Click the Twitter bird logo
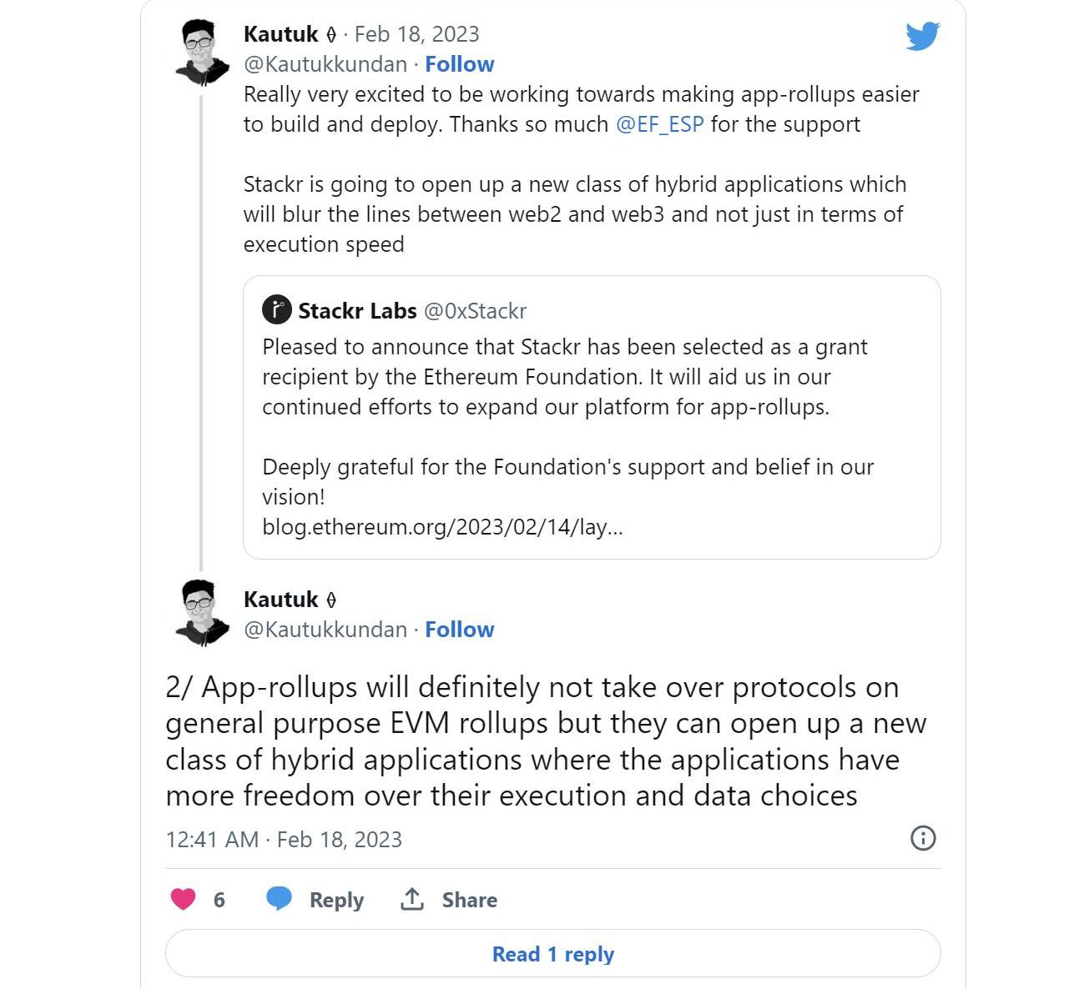The width and height of the screenshot is (1089, 989). click(x=922, y=37)
